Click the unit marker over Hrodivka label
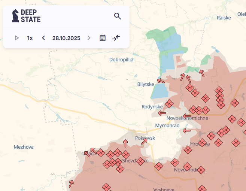 point(202,143)
